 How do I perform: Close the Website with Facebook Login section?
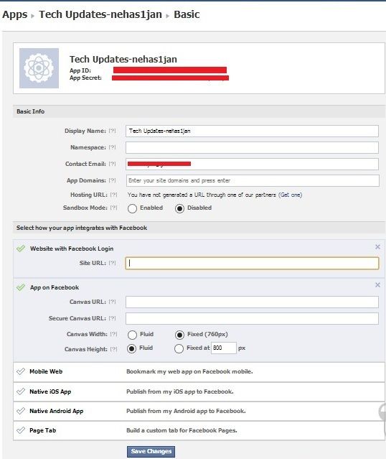tap(377, 247)
